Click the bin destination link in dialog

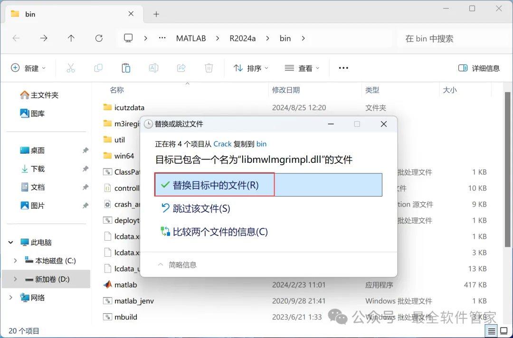pos(261,144)
